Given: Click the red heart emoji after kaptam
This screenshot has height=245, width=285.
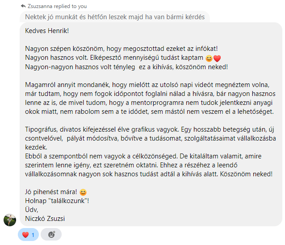Looking at the screenshot, I should click(x=217, y=58).
